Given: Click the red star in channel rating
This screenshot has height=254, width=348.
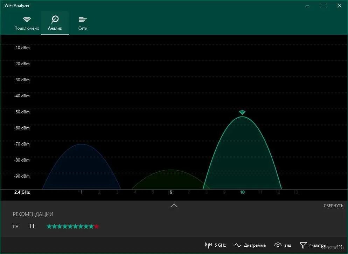Looking at the screenshot, I should pos(97,226).
